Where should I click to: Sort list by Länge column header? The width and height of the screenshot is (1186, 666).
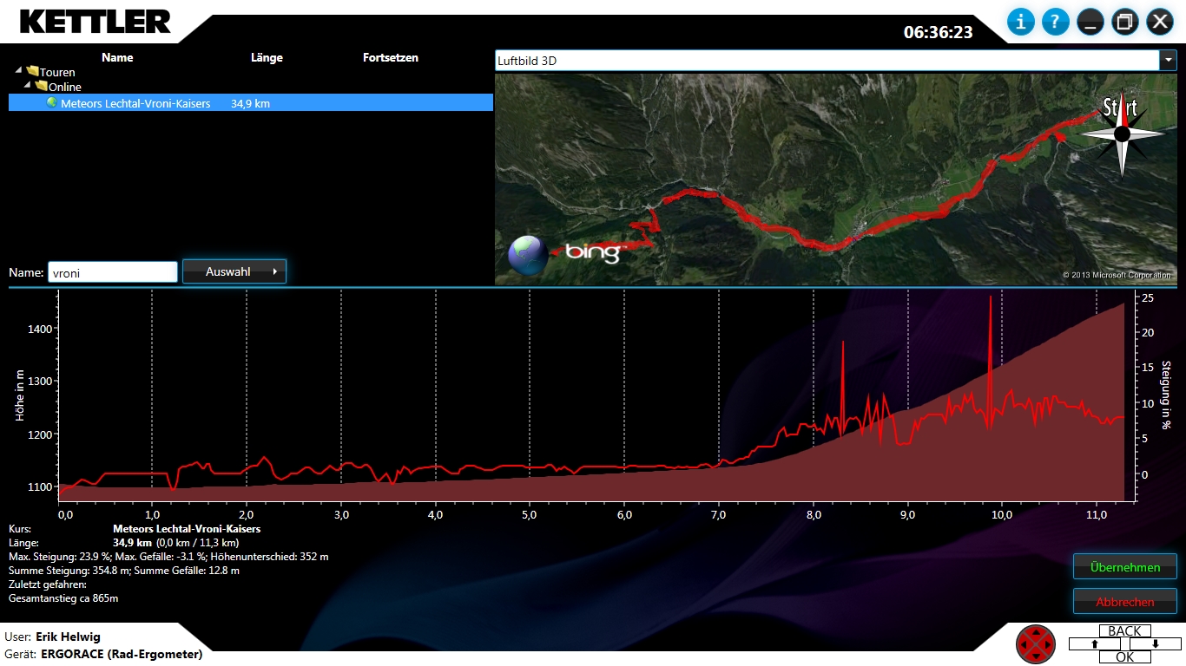[x=267, y=58]
